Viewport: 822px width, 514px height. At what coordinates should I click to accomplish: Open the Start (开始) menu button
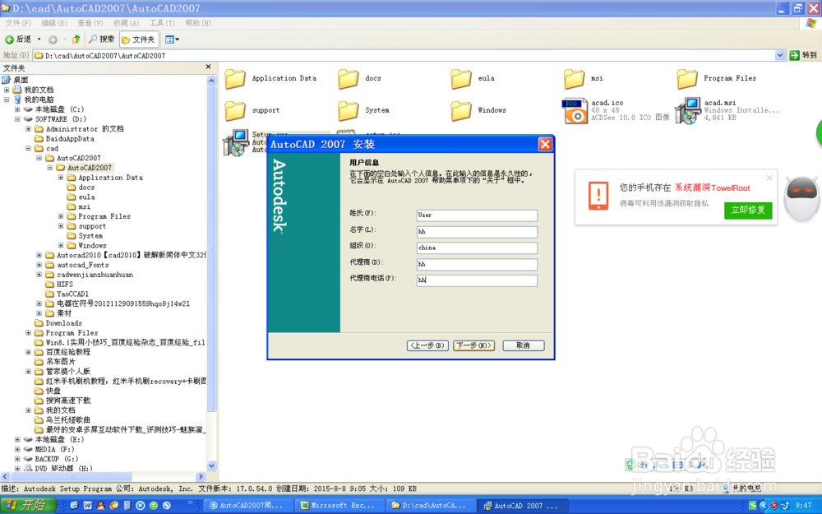[29, 505]
